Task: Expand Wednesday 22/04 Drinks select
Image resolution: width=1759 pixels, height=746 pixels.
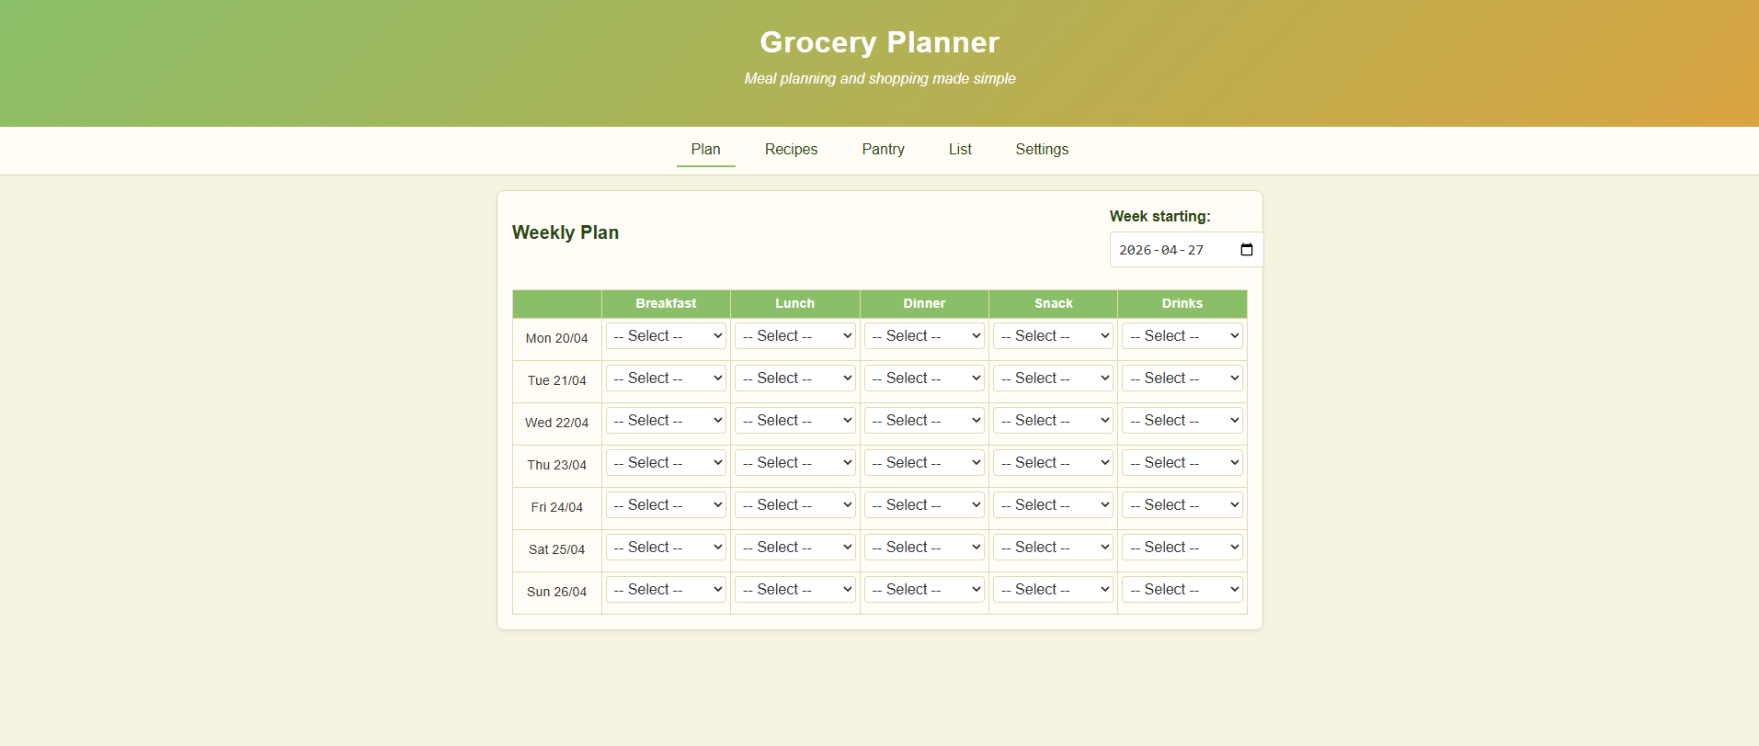Action: 1182,421
